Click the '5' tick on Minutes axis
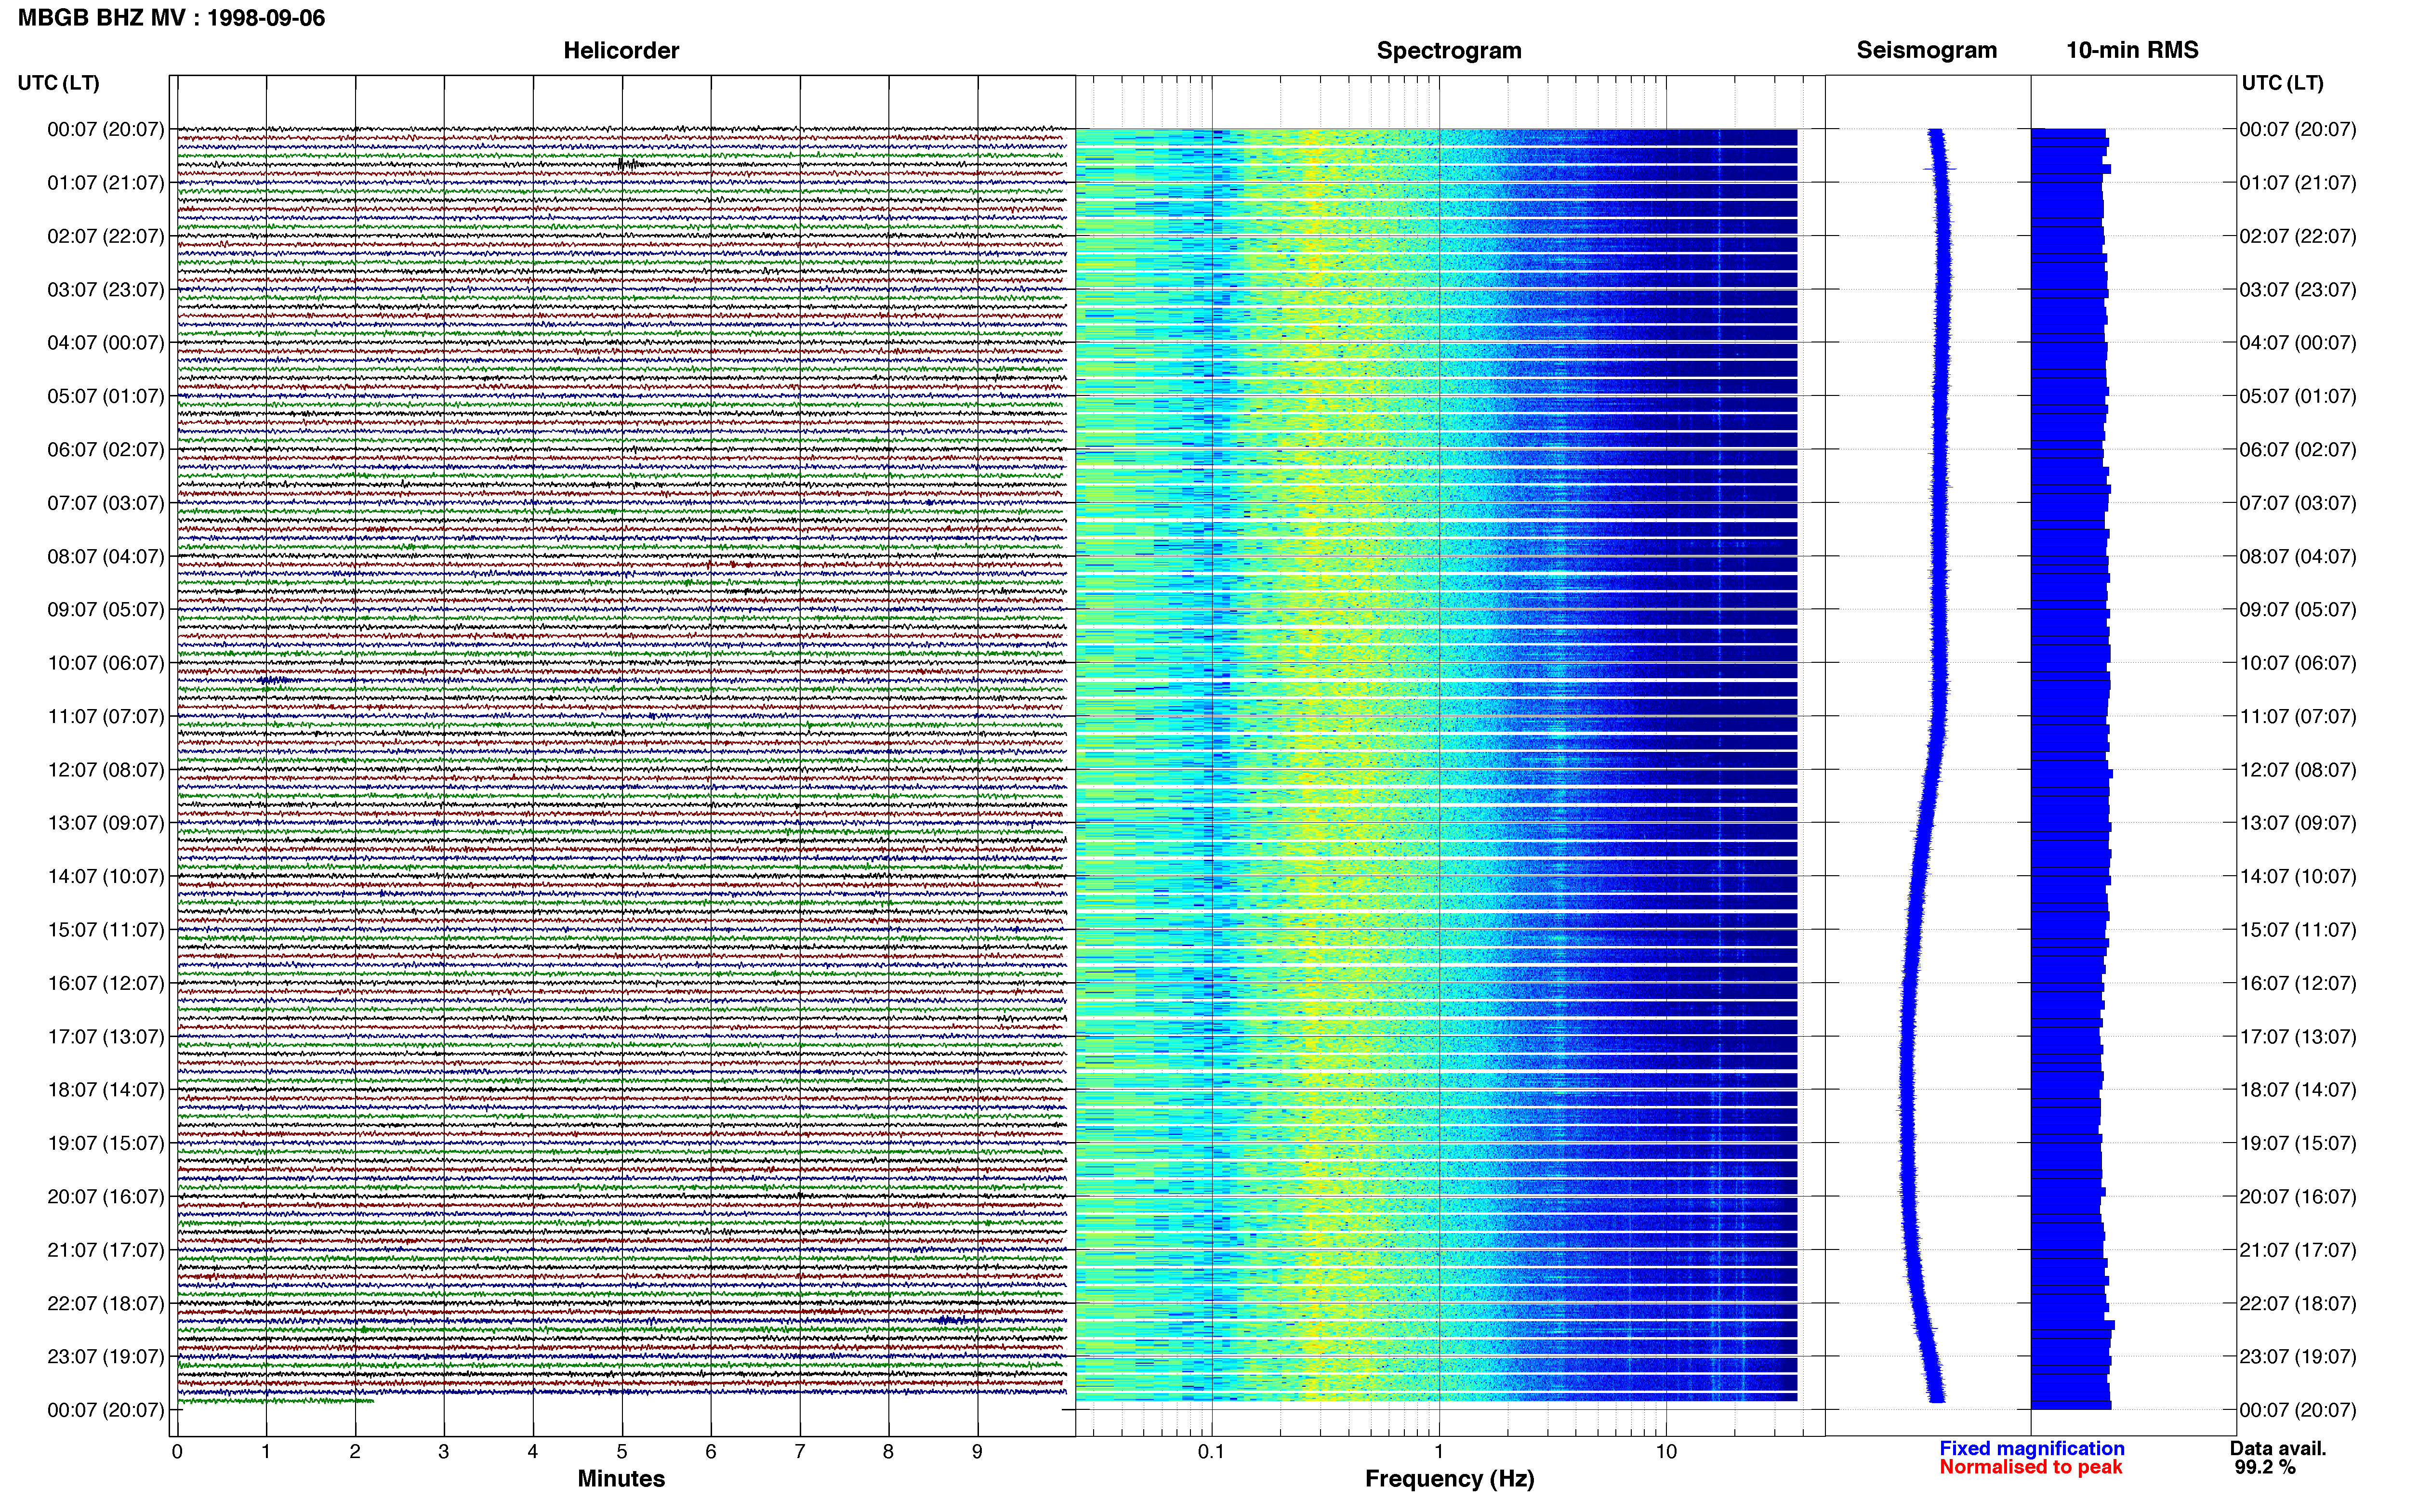The height and width of the screenshot is (1512, 2418). pyautogui.click(x=622, y=1452)
